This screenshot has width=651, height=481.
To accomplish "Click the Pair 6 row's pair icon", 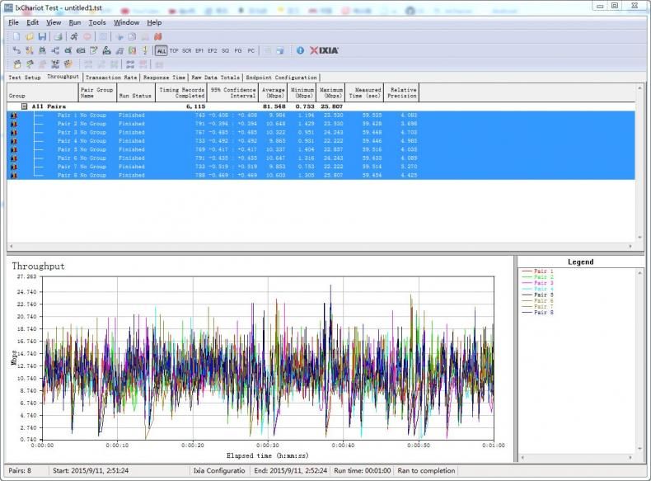I will (x=14, y=158).
